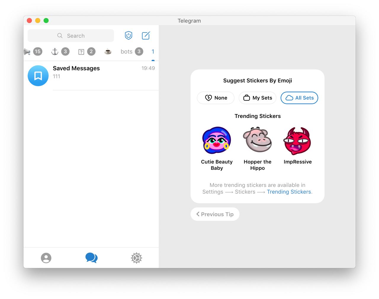Click the yellow minimize window button

[x=38, y=20]
